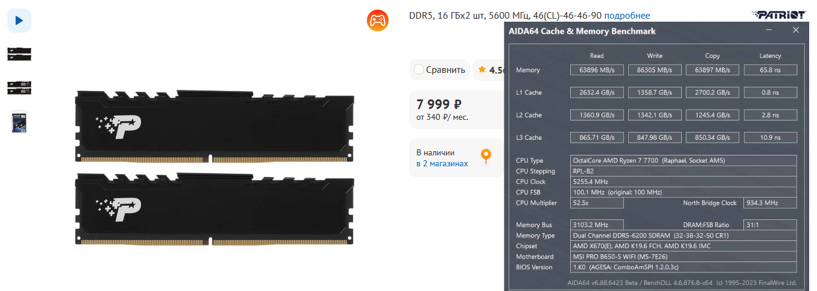
Task: Open the в 2 магазинах link
Action: click(x=442, y=163)
